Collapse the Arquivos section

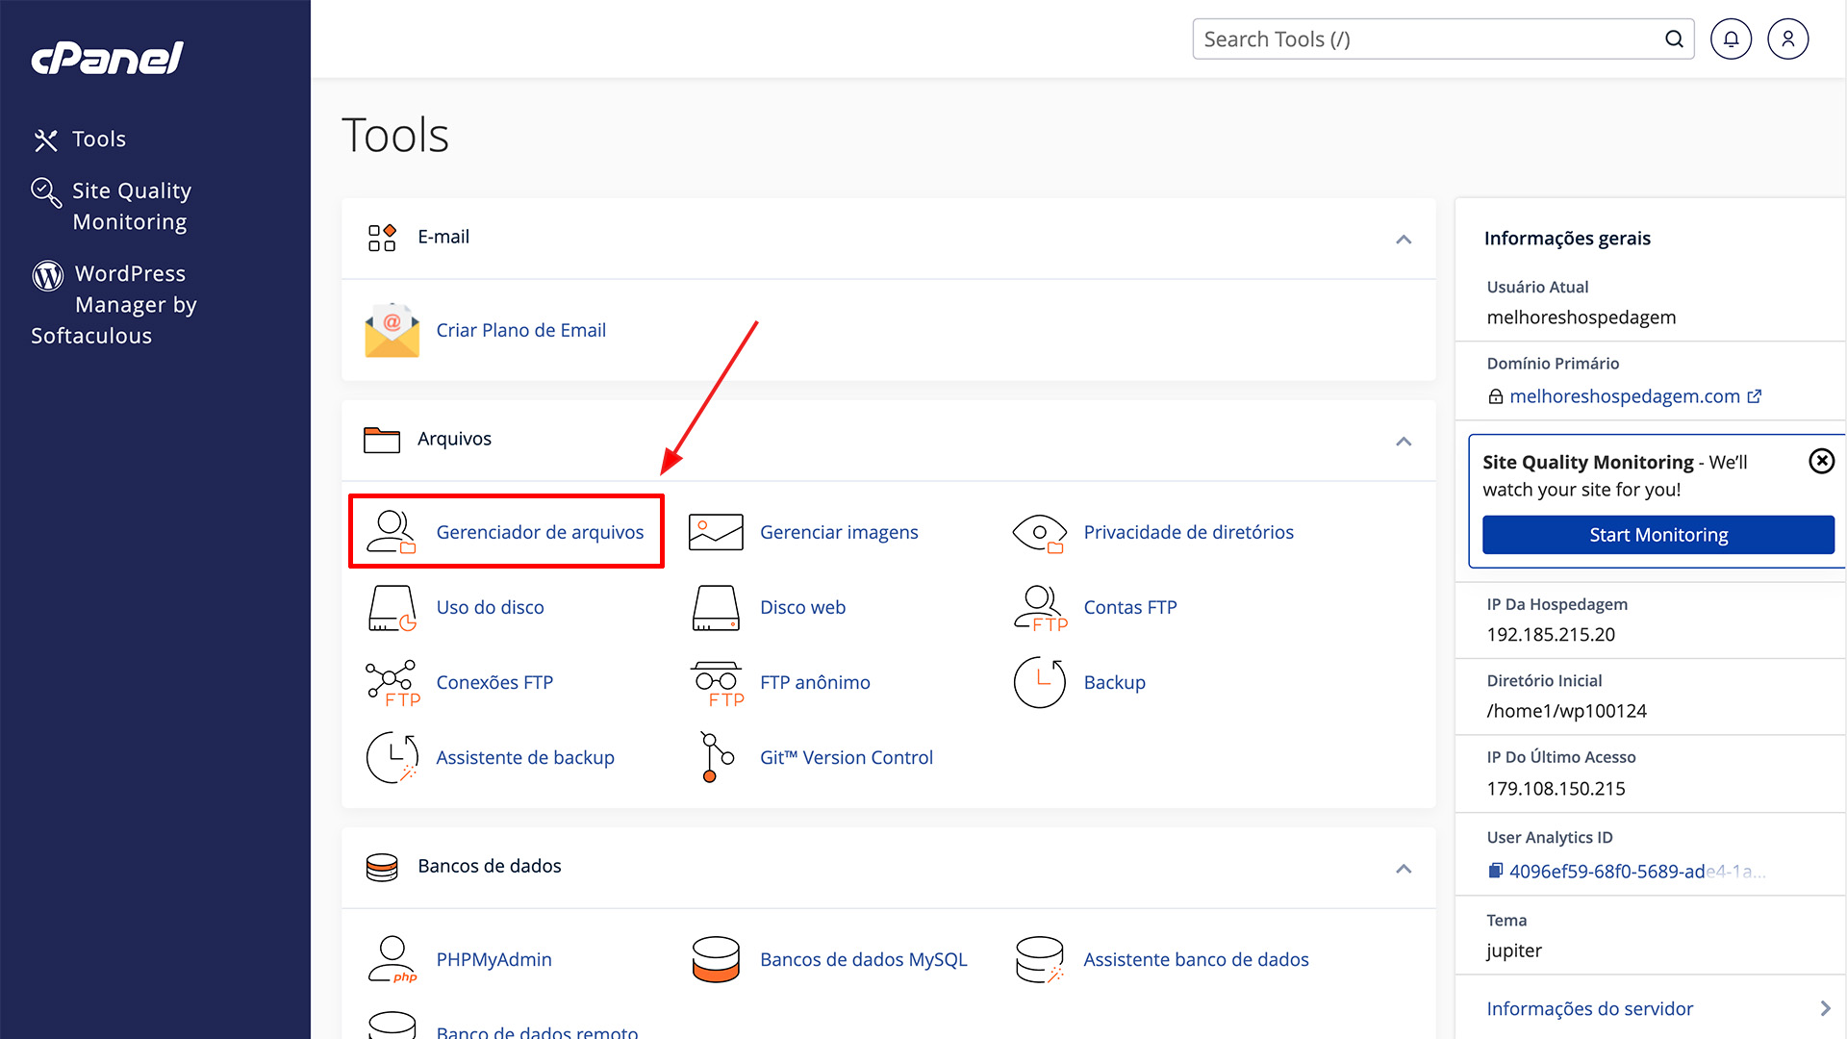point(1404,441)
